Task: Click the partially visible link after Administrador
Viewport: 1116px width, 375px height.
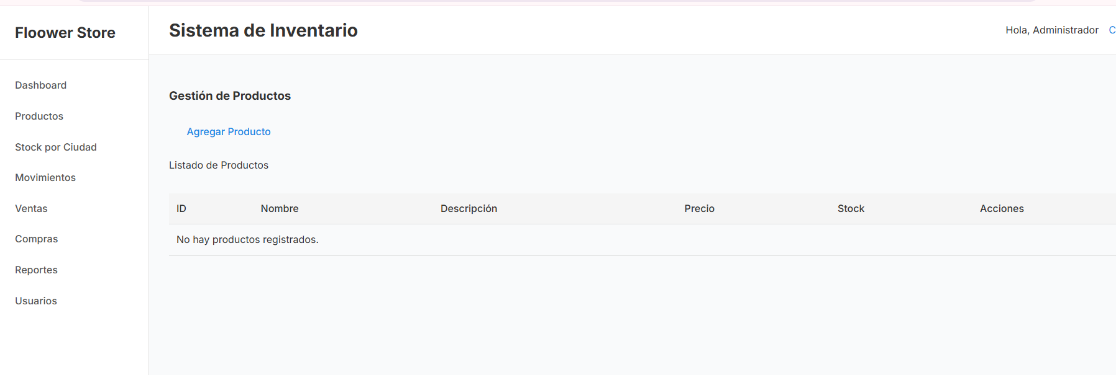Action: [1112, 30]
